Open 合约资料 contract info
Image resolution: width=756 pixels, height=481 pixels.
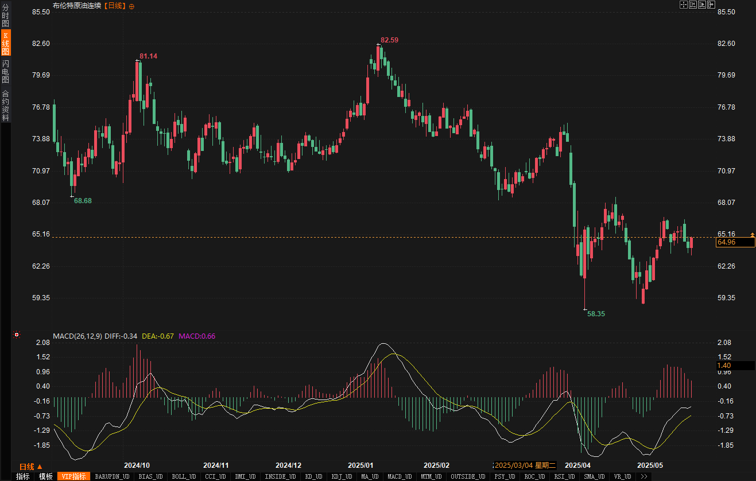(x=6, y=105)
